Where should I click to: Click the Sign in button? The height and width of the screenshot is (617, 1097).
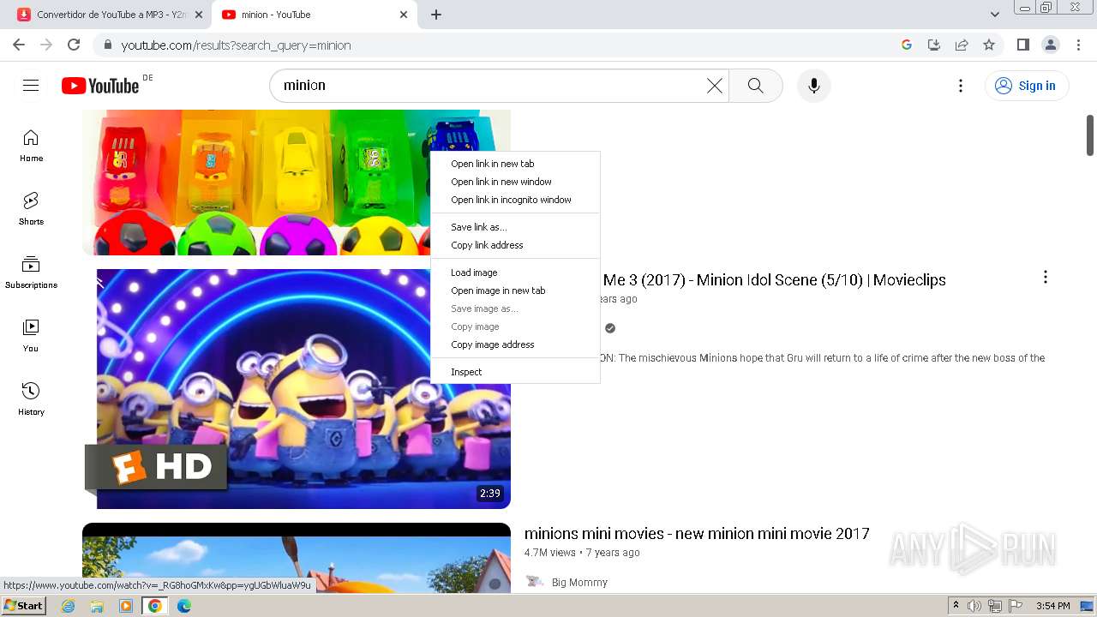[x=1027, y=86]
